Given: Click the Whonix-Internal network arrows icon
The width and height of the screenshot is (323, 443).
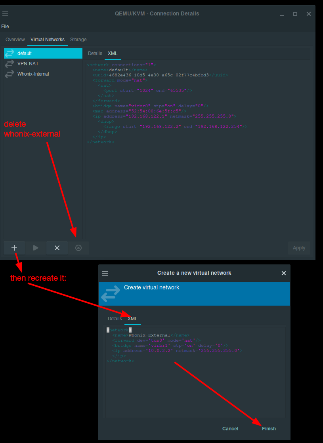Looking at the screenshot, I should (10, 74).
